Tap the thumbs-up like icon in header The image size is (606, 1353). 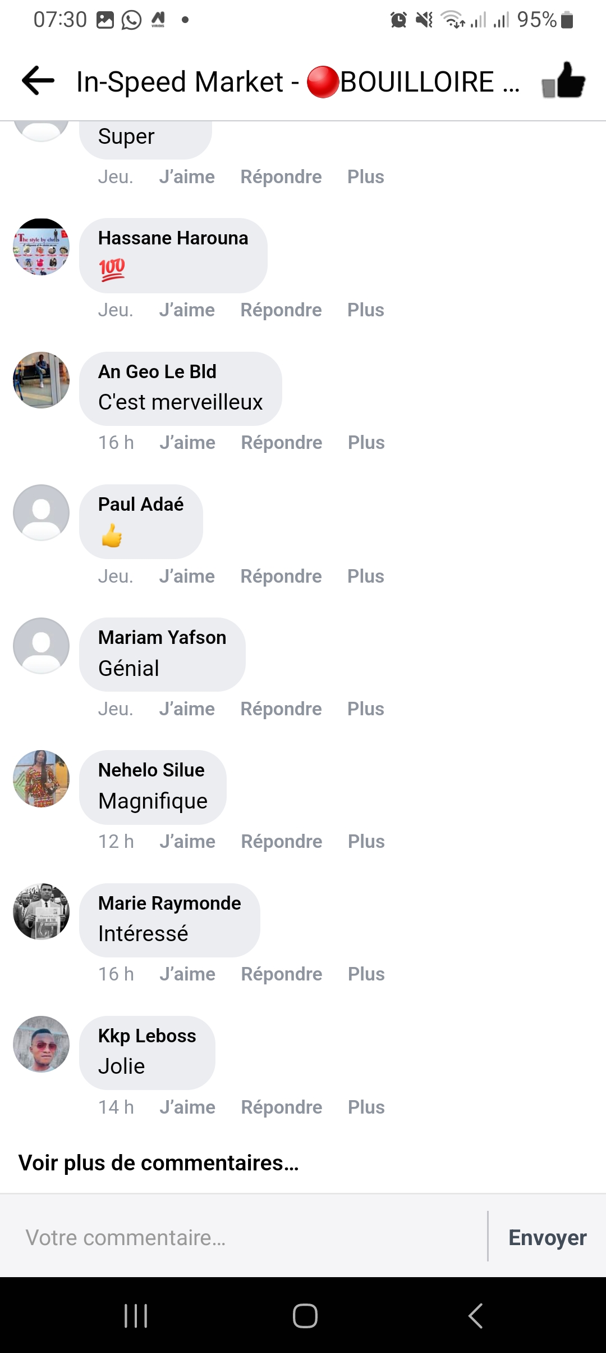tap(563, 81)
